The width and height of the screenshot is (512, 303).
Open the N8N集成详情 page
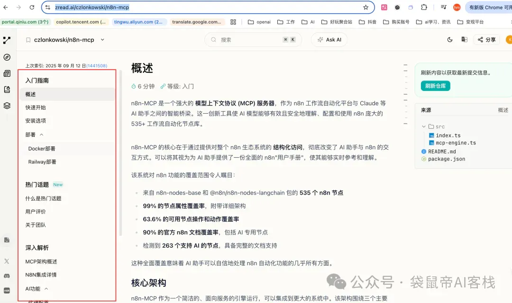[x=41, y=275]
